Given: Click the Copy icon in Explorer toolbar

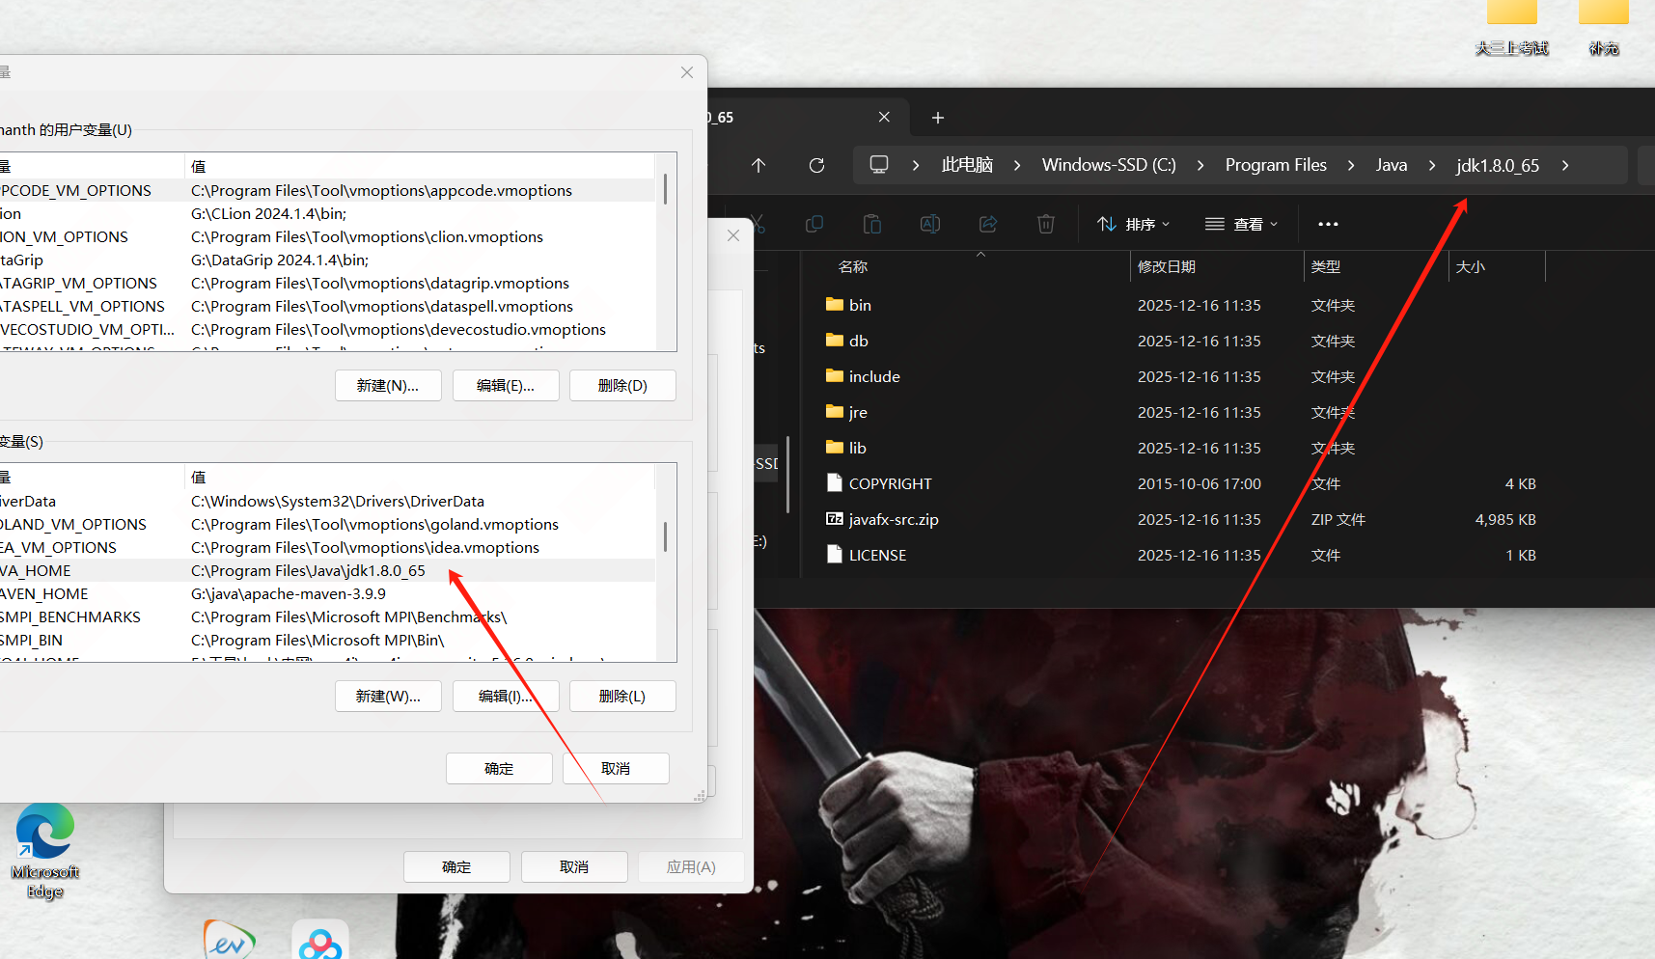Looking at the screenshot, I should (x=814, y=224).
